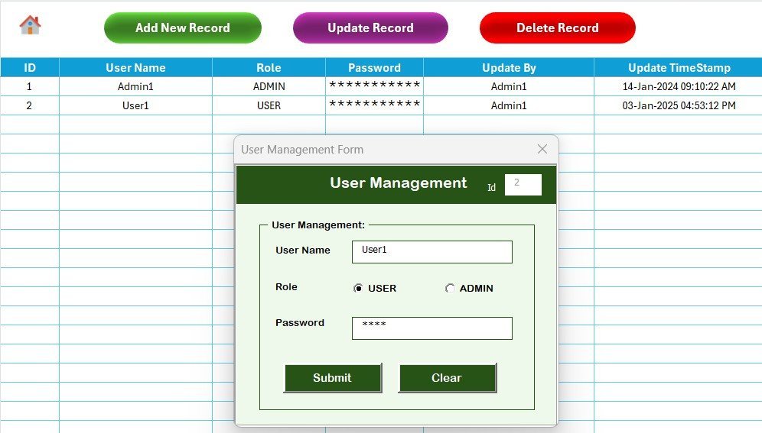Click the Password column header
This screenshot has width=762, height=433.
click(374, 67)
